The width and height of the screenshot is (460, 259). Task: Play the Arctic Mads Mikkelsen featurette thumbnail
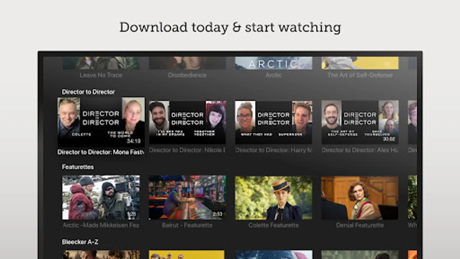coord(101,198)
